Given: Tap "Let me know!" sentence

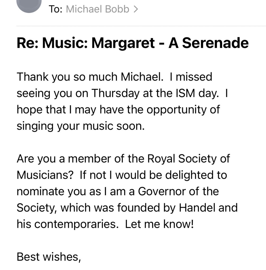Looking at the screenshot, I should coord(159,224).
